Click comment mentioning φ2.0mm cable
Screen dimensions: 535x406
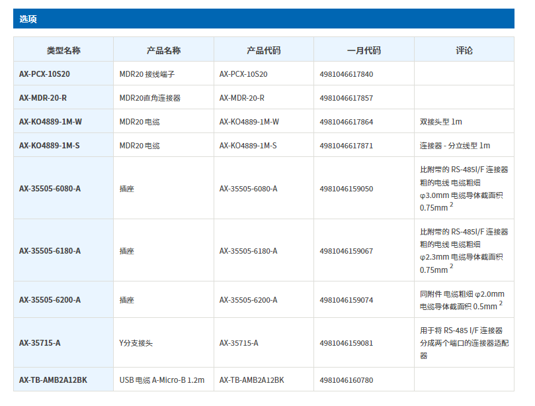[462, 300]
